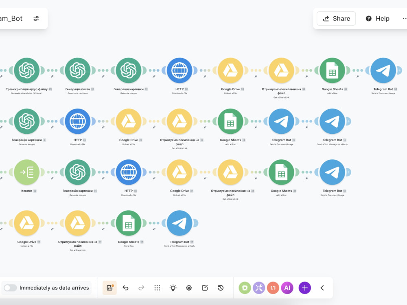Click the Отримуємо посилання на файл 34 label

point(281,91)
